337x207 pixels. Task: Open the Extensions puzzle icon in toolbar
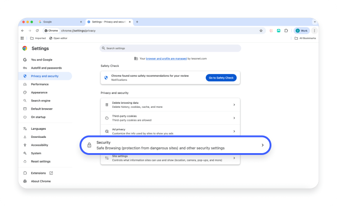coord(286,31)
